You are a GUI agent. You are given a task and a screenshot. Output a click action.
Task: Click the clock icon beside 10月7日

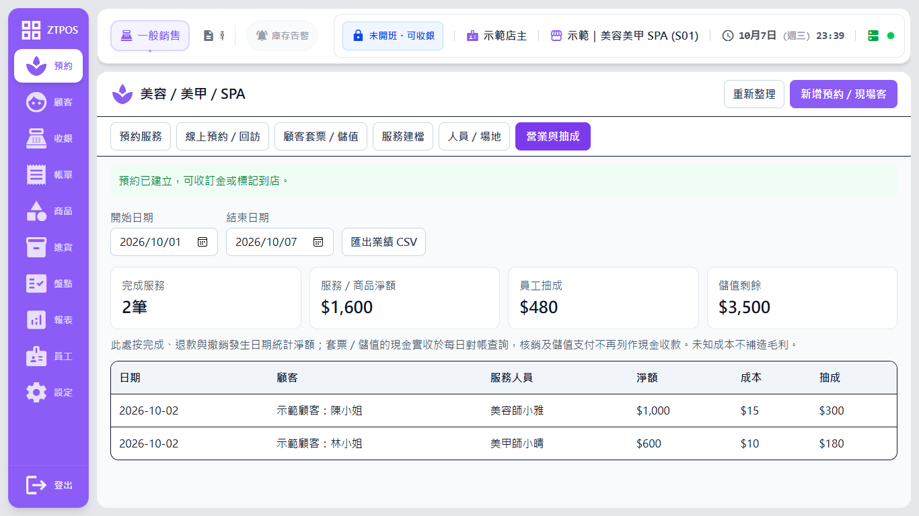pos(728,36)
